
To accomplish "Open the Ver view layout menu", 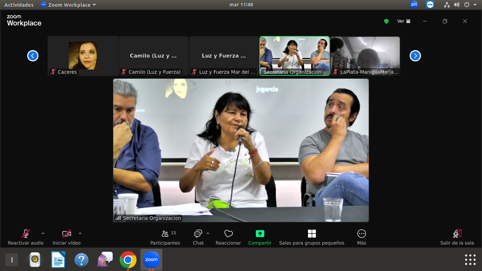I will (x=404, y=21).
